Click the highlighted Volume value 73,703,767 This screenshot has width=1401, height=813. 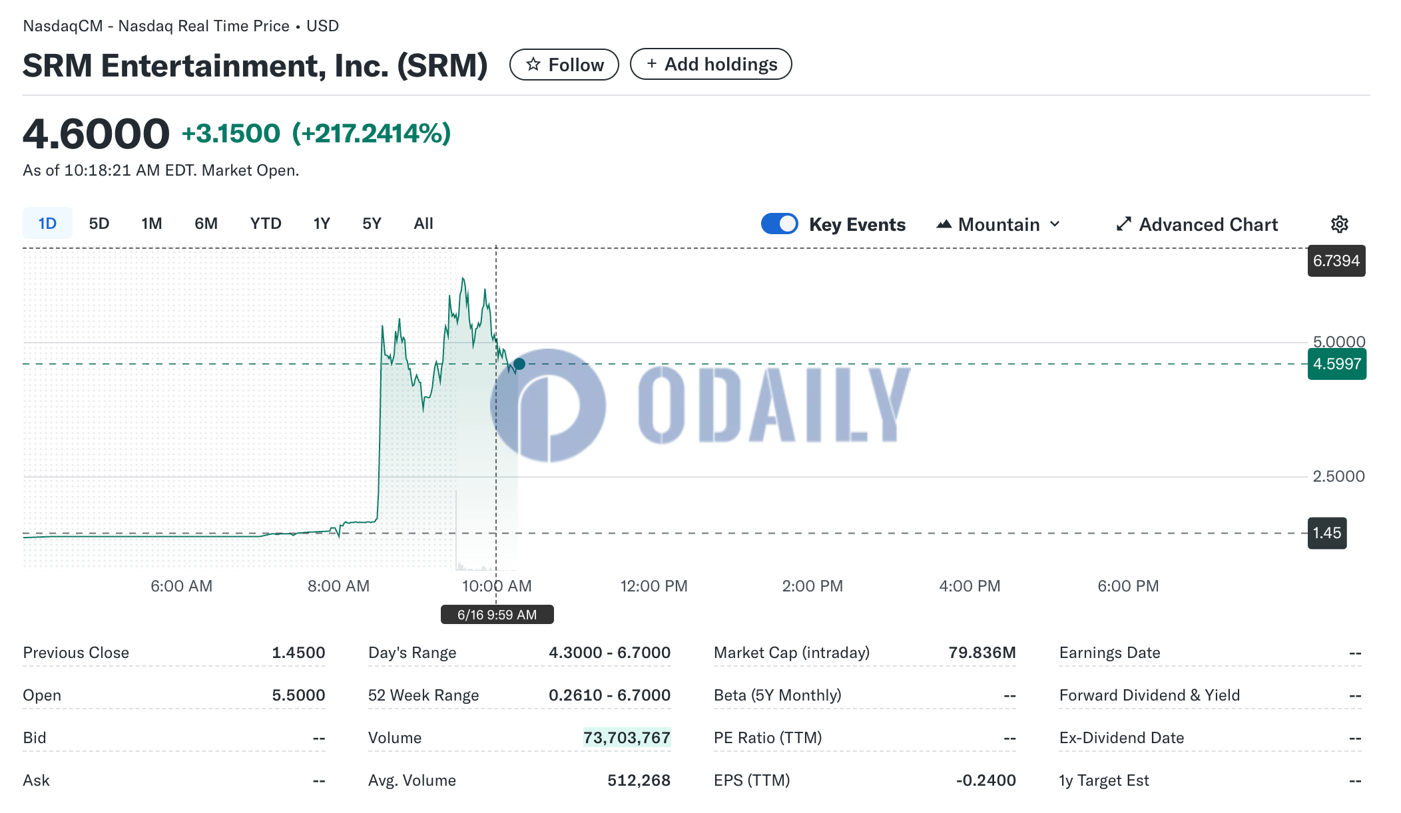[x=627, y=738]
